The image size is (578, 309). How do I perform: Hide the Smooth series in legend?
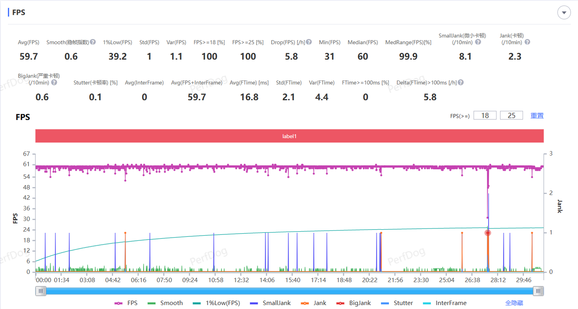pos(165,303)
